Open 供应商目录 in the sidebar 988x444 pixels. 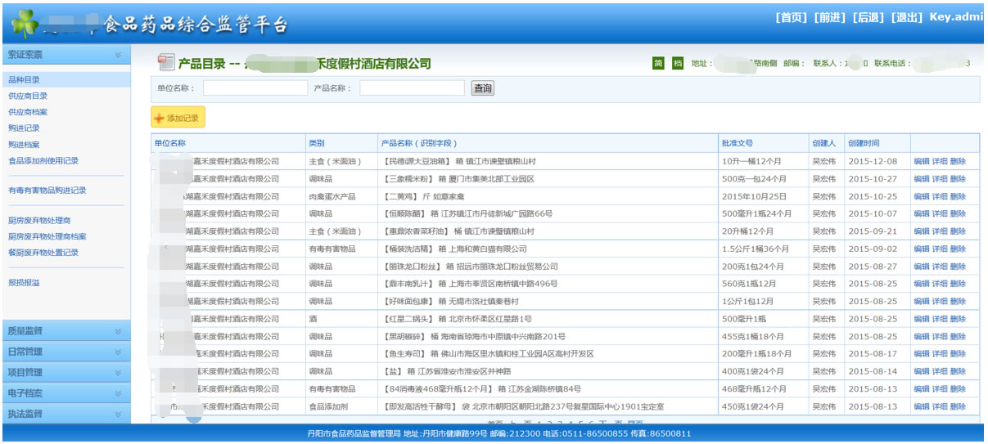[28, 96]
